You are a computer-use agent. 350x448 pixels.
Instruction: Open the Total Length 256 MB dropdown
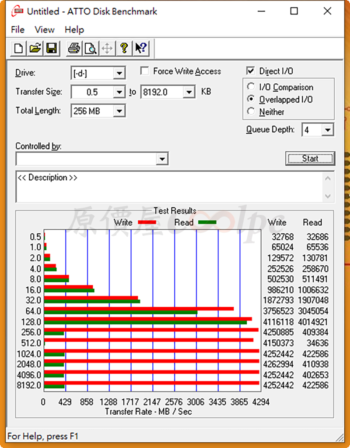(x=119, y=111)
